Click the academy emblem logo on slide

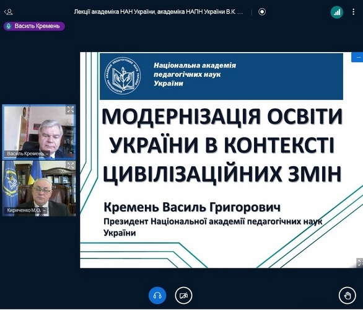[122, 76]
